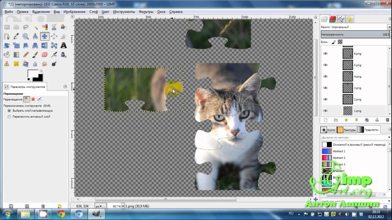
Task: Toggle visibility of layer 1.png
Action: 325,111
